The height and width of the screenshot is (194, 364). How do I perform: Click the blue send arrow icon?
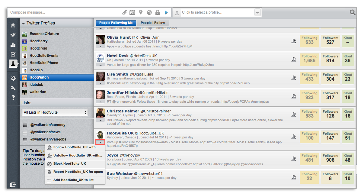point(166,12)
